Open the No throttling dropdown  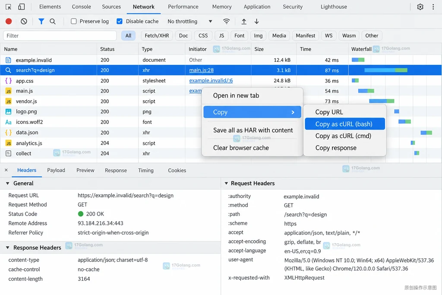coord(190,22)
